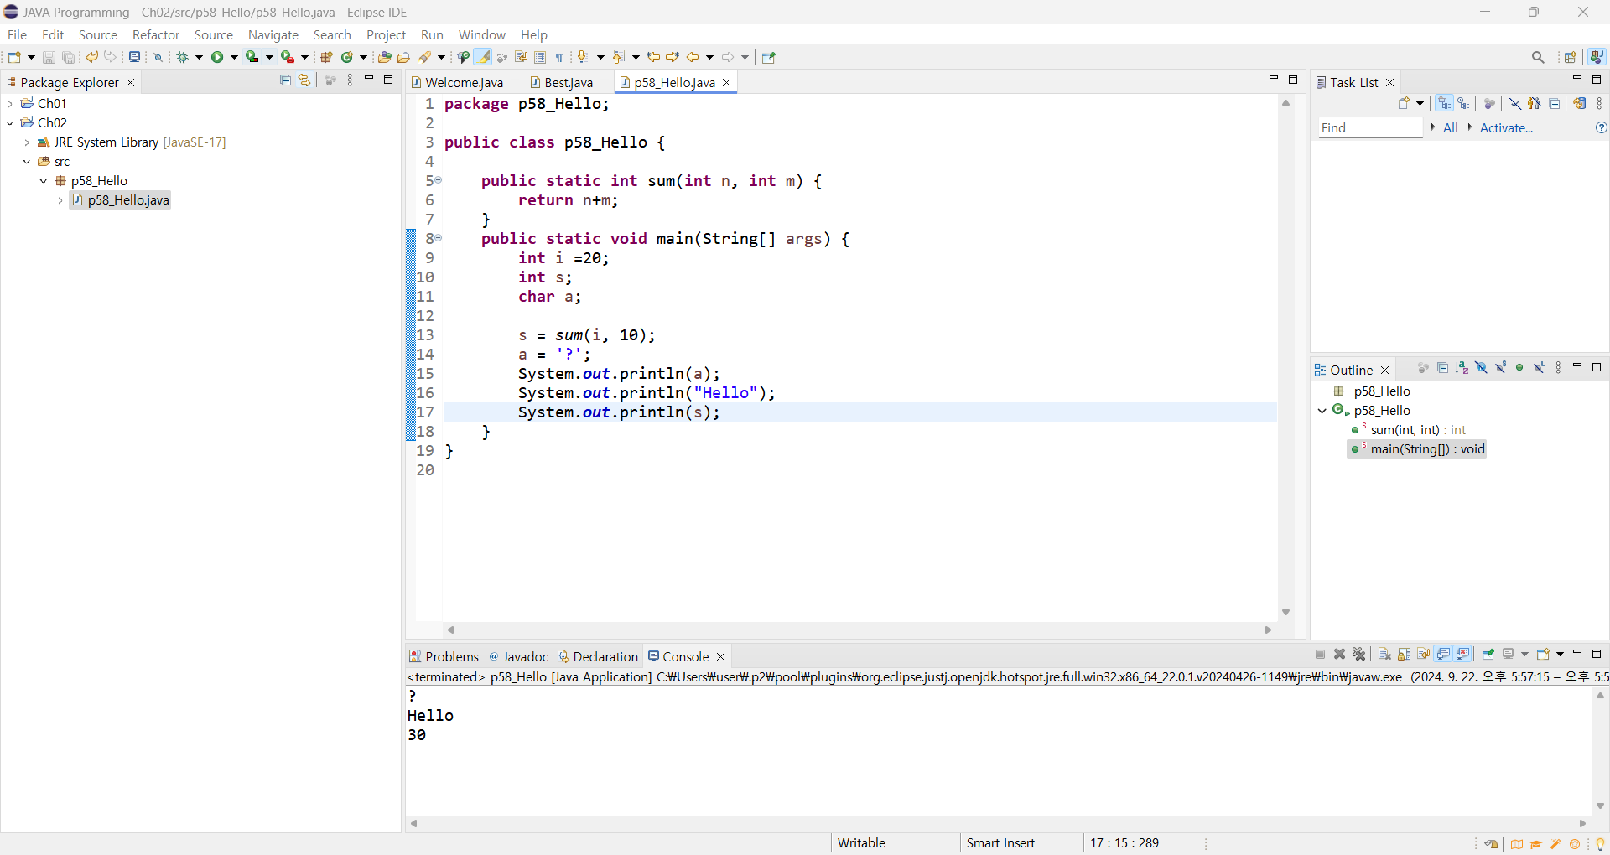Collapse p58_Hello class in Outline

tap(1322, 411)
